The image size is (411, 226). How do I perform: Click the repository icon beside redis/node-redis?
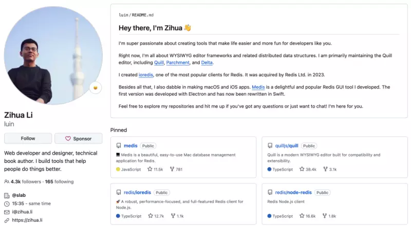270,193
